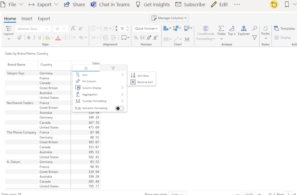Toggle the Semantic Formatting switch
The width and height of the screenshot is (297, 195).
pos(119,108)
